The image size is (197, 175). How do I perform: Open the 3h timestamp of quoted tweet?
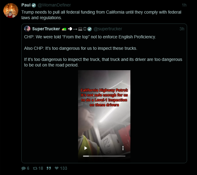click(182, 29)
